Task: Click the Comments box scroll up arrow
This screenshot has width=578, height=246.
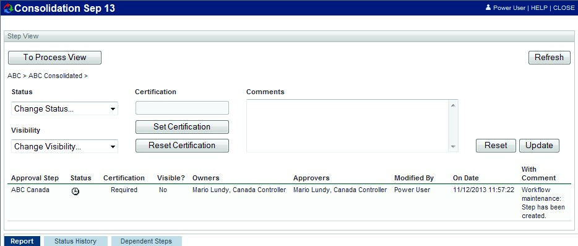Action: point(453,105)
